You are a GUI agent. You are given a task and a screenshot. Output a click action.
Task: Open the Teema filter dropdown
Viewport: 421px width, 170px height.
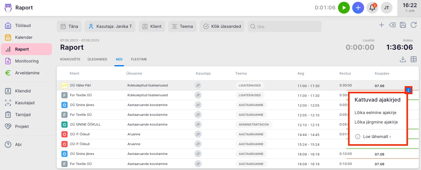click(182, 26)
